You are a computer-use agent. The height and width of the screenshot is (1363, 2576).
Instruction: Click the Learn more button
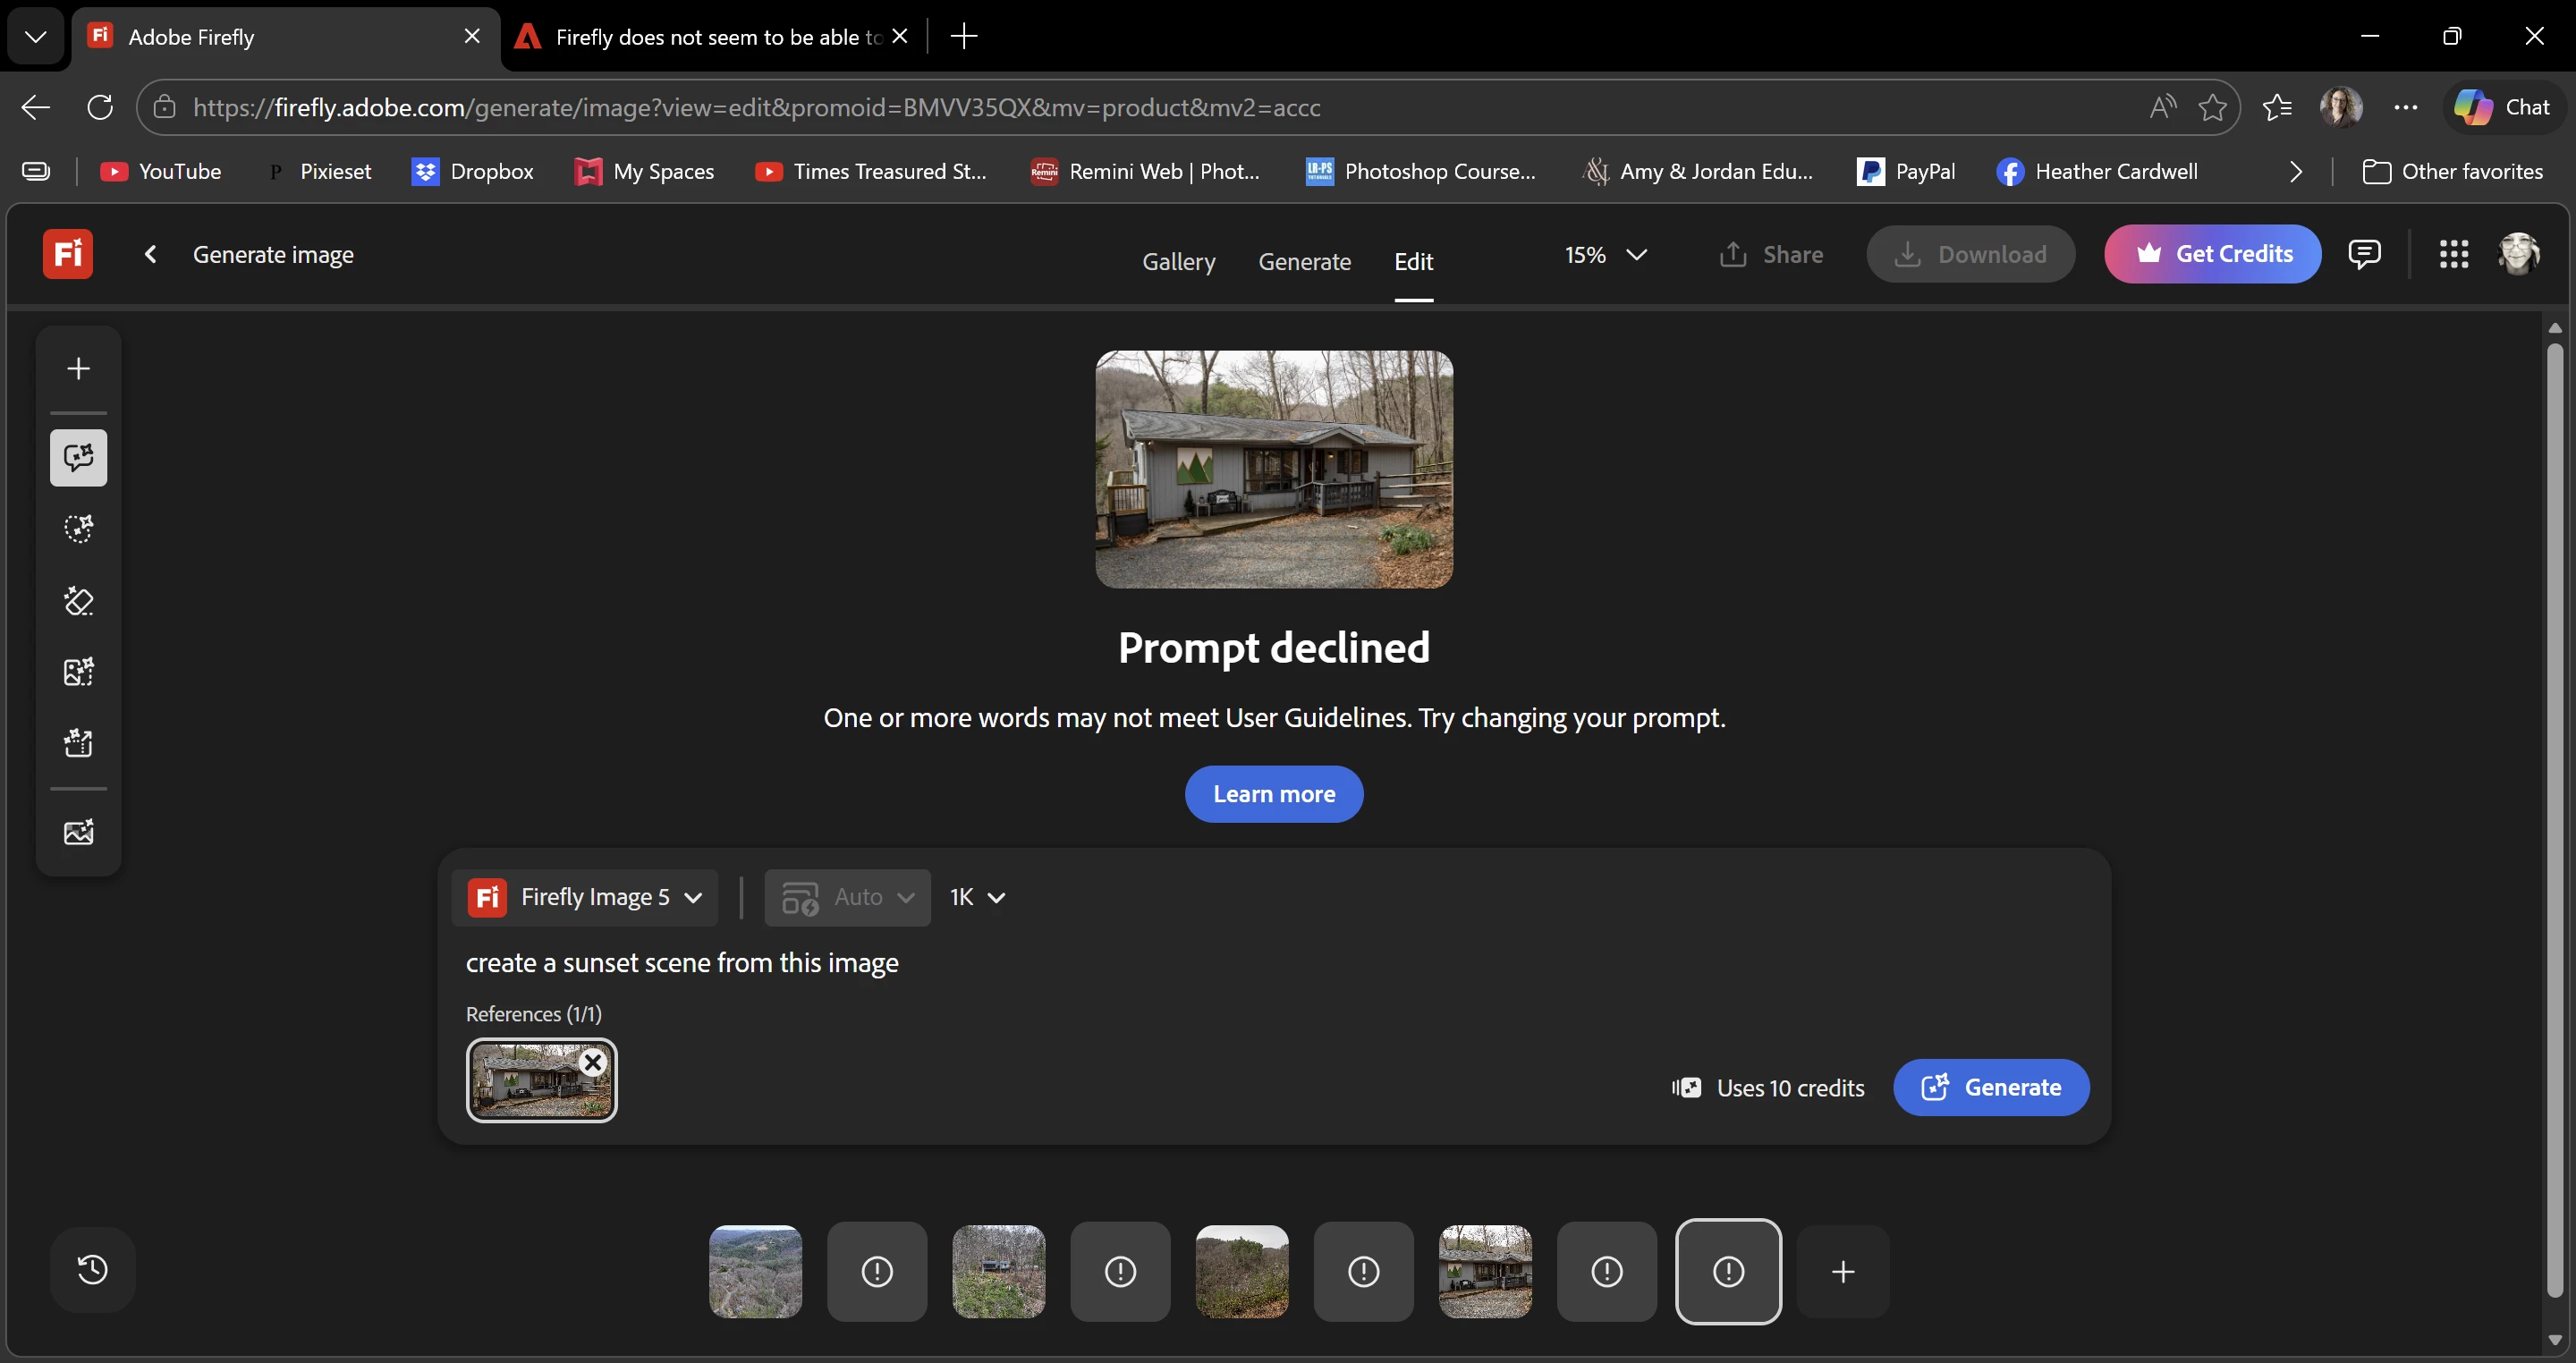coord(1273,794)
